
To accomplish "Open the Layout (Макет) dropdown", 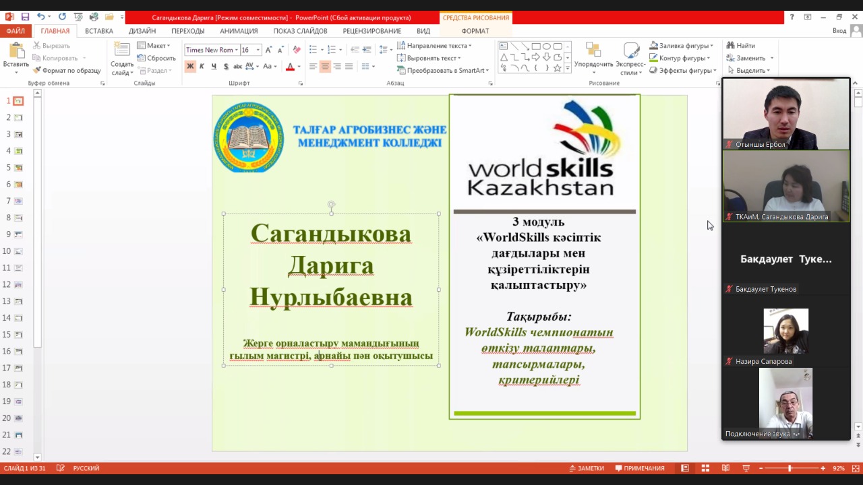I will point(154,46).
